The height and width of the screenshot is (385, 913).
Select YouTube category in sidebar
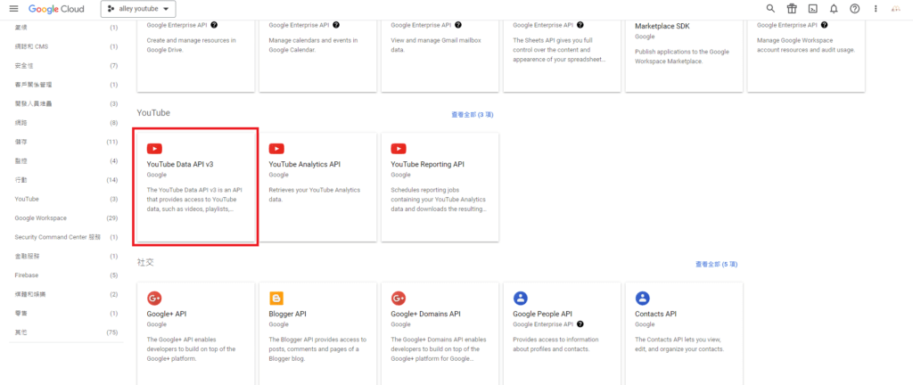27,199
